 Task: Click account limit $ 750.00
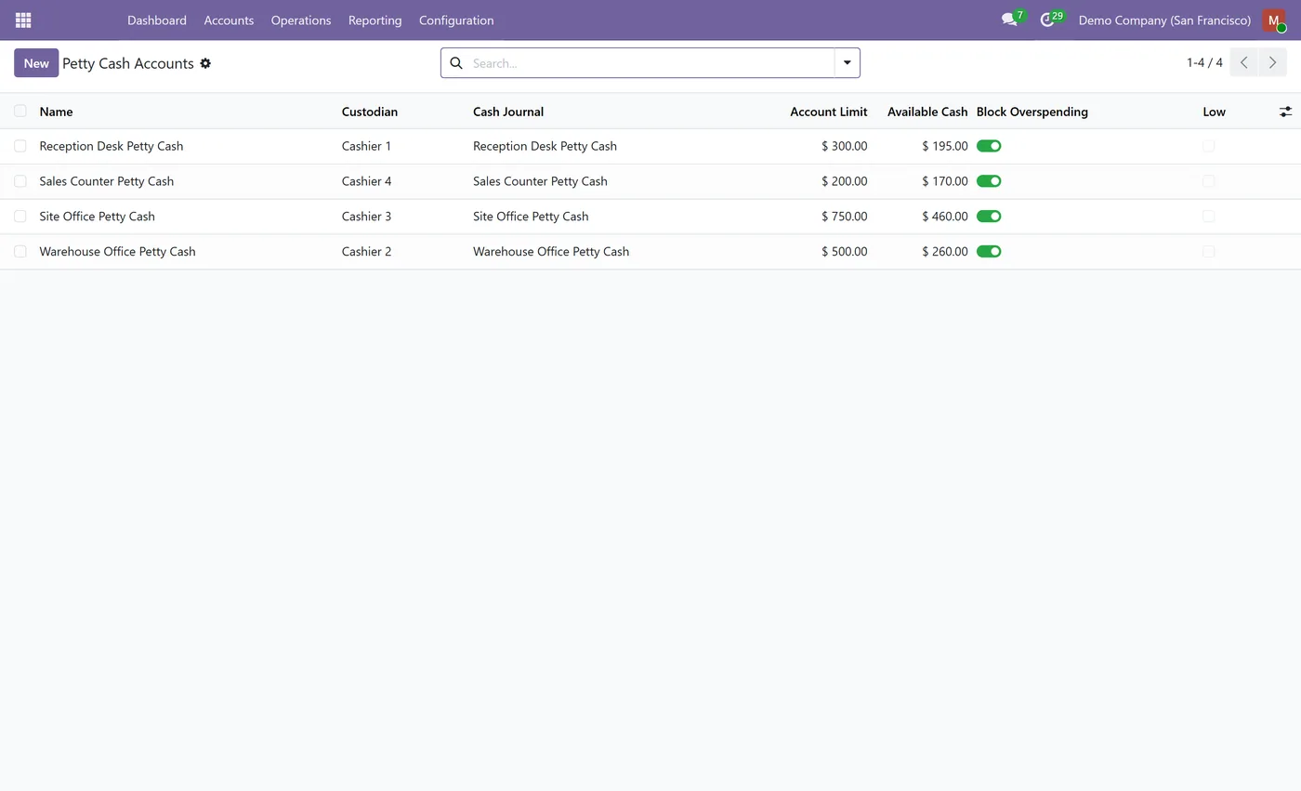(845, 217)
